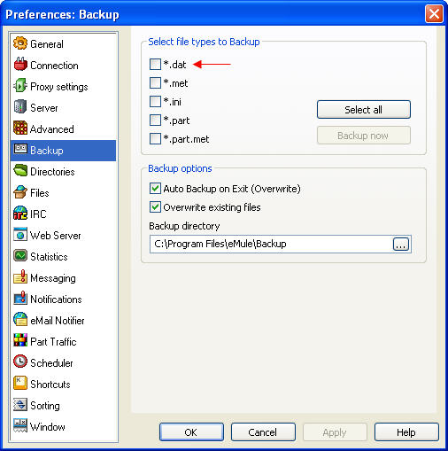Image resolution: width=448 pixels, height=451 pixels.
Task: Click the Select all button
Action: [x=364, y=110]
